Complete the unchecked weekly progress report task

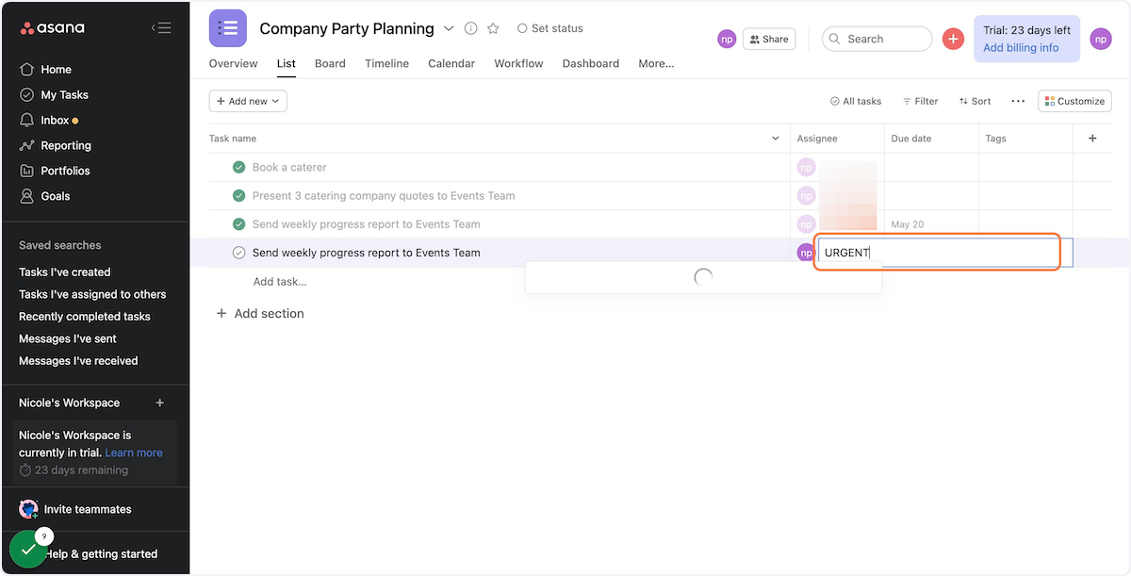pyautogui.click(x=239, y=253)
